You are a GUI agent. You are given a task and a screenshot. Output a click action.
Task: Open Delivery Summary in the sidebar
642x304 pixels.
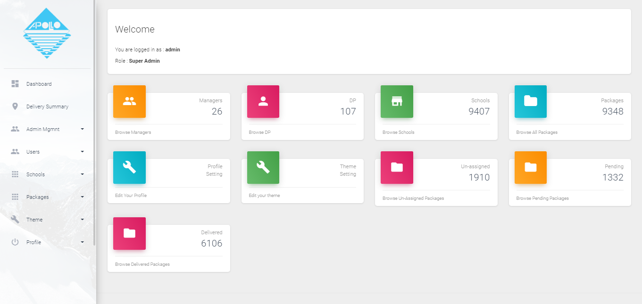coord(47,107)
